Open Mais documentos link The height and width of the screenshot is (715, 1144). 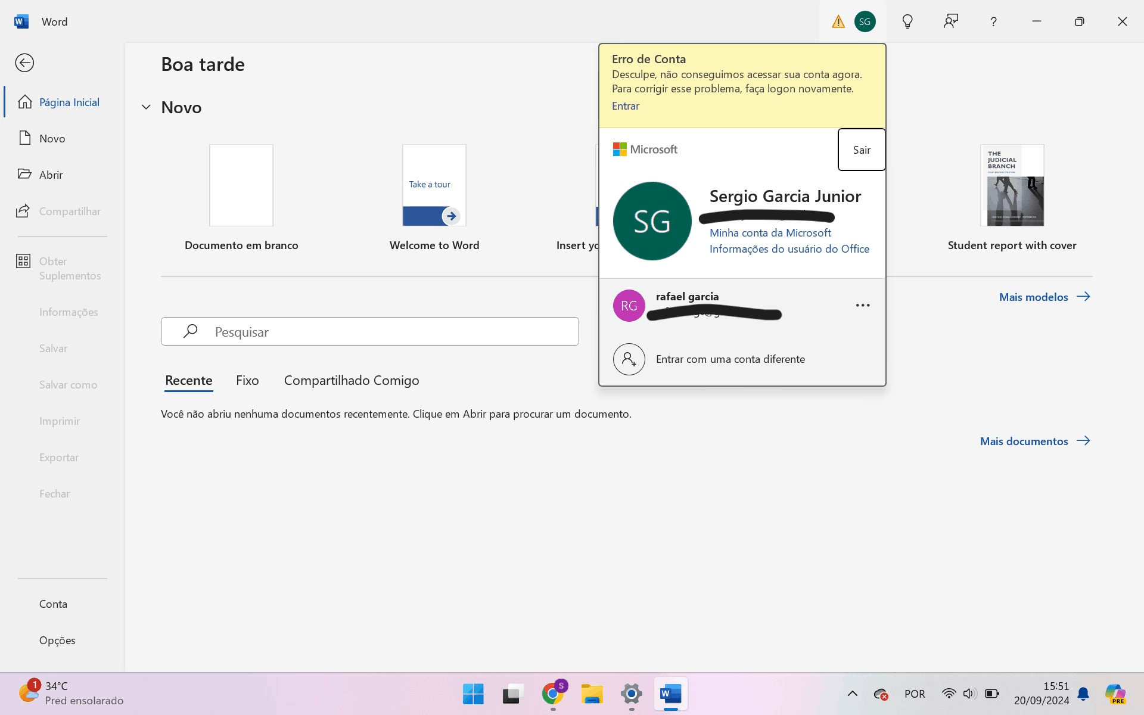1035,441
